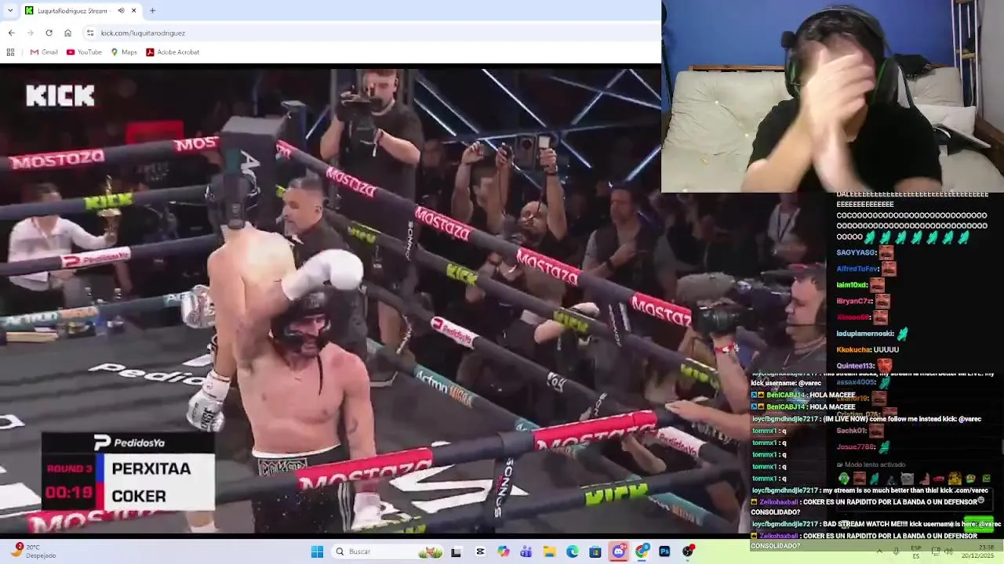Viewport: 1004px width, 564px height.
Task: Open the Adobe Acrobat bookmark
Action: 173,52
